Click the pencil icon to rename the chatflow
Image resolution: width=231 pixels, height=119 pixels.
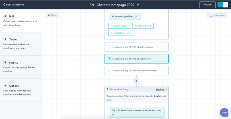138,5
